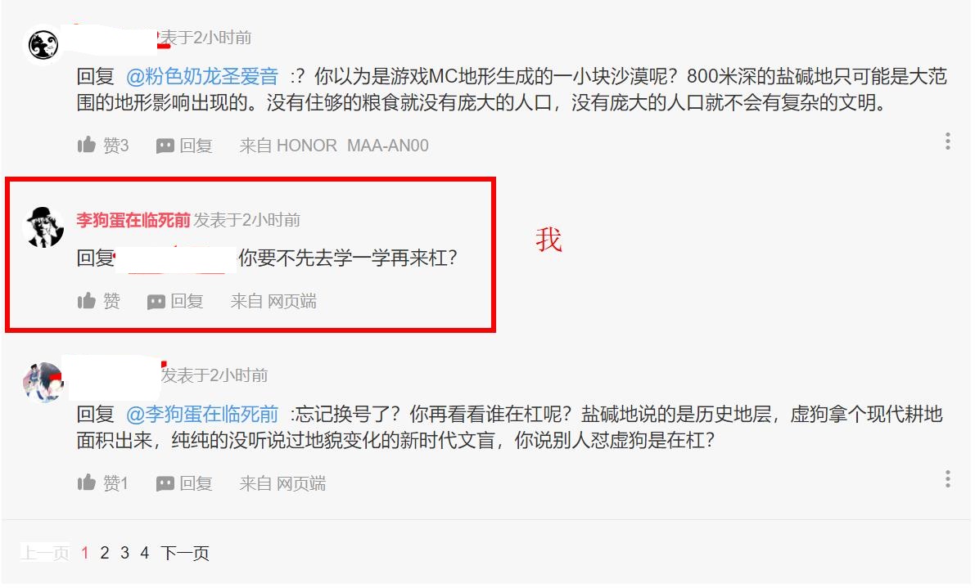Click reply icon on HONOR comment
Image resolution: width=975 pixels, height=588 pixels.
pos(184,146)
